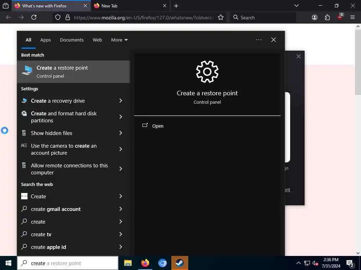Reload the current page in Firefox
The image size is (361, 270).
[x=34, y=17]
